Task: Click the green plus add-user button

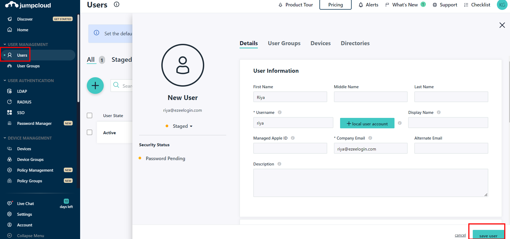Action: [x=95, y=86]
